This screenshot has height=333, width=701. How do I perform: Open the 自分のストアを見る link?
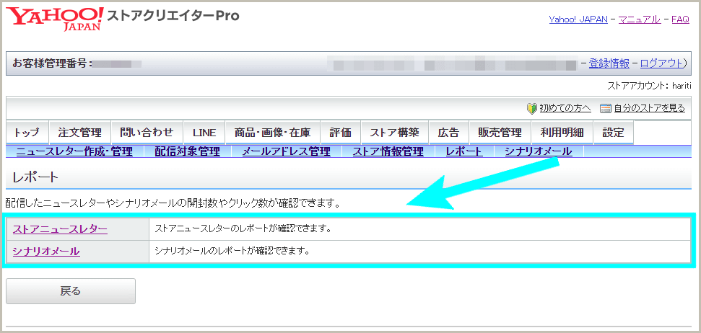coord(649,108)
